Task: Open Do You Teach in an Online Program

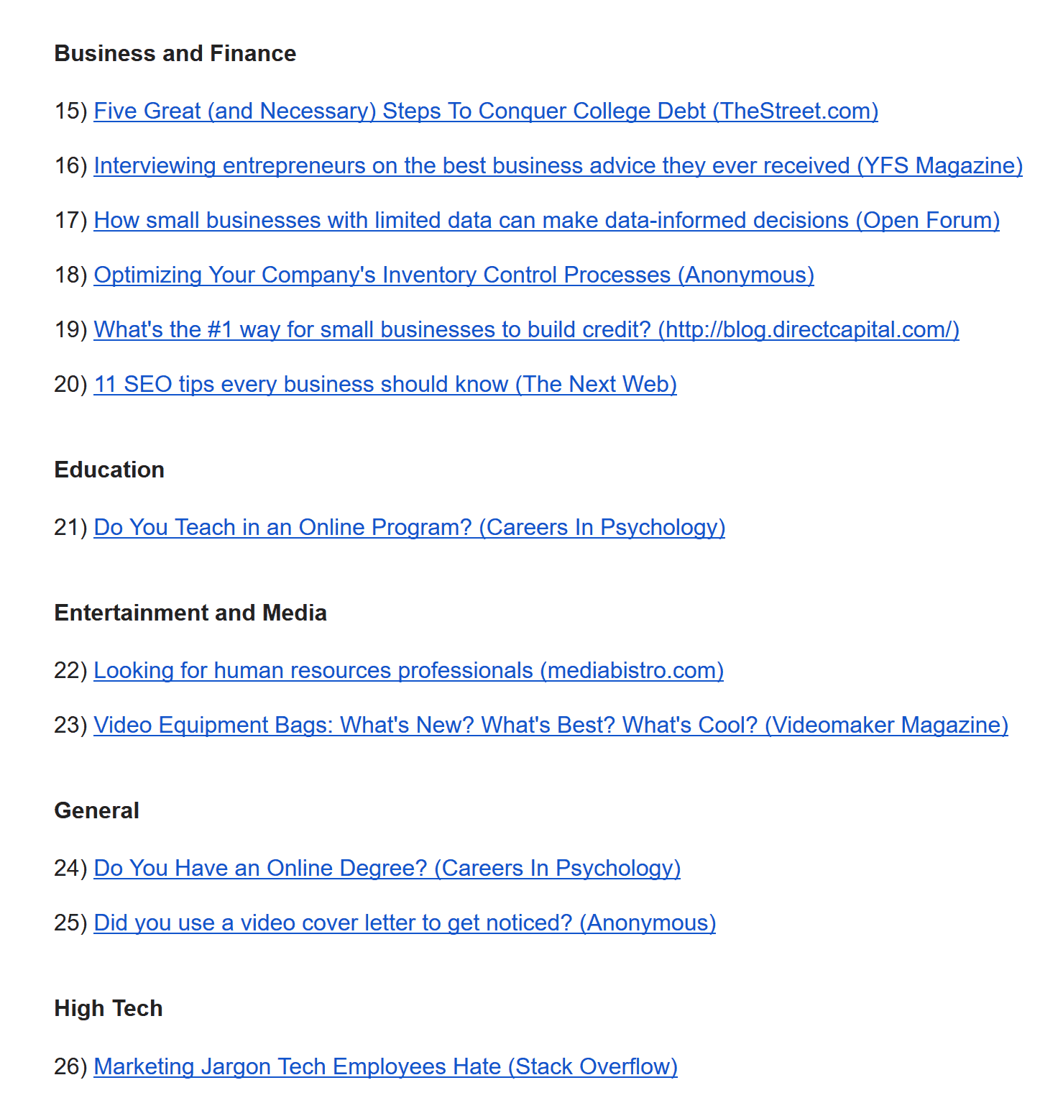Action: click(410, 528)
